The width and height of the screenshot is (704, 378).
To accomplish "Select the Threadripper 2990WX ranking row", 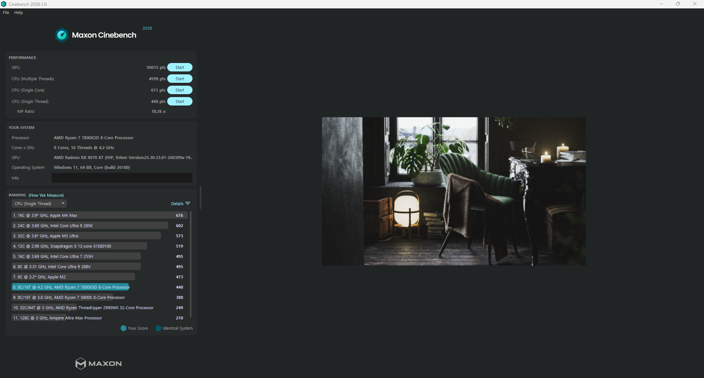I will pos(99,308).
